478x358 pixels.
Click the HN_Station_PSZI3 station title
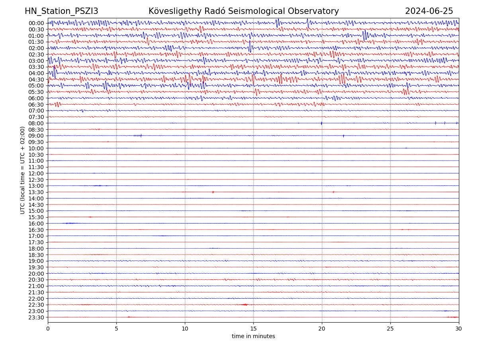coord(61,11)
